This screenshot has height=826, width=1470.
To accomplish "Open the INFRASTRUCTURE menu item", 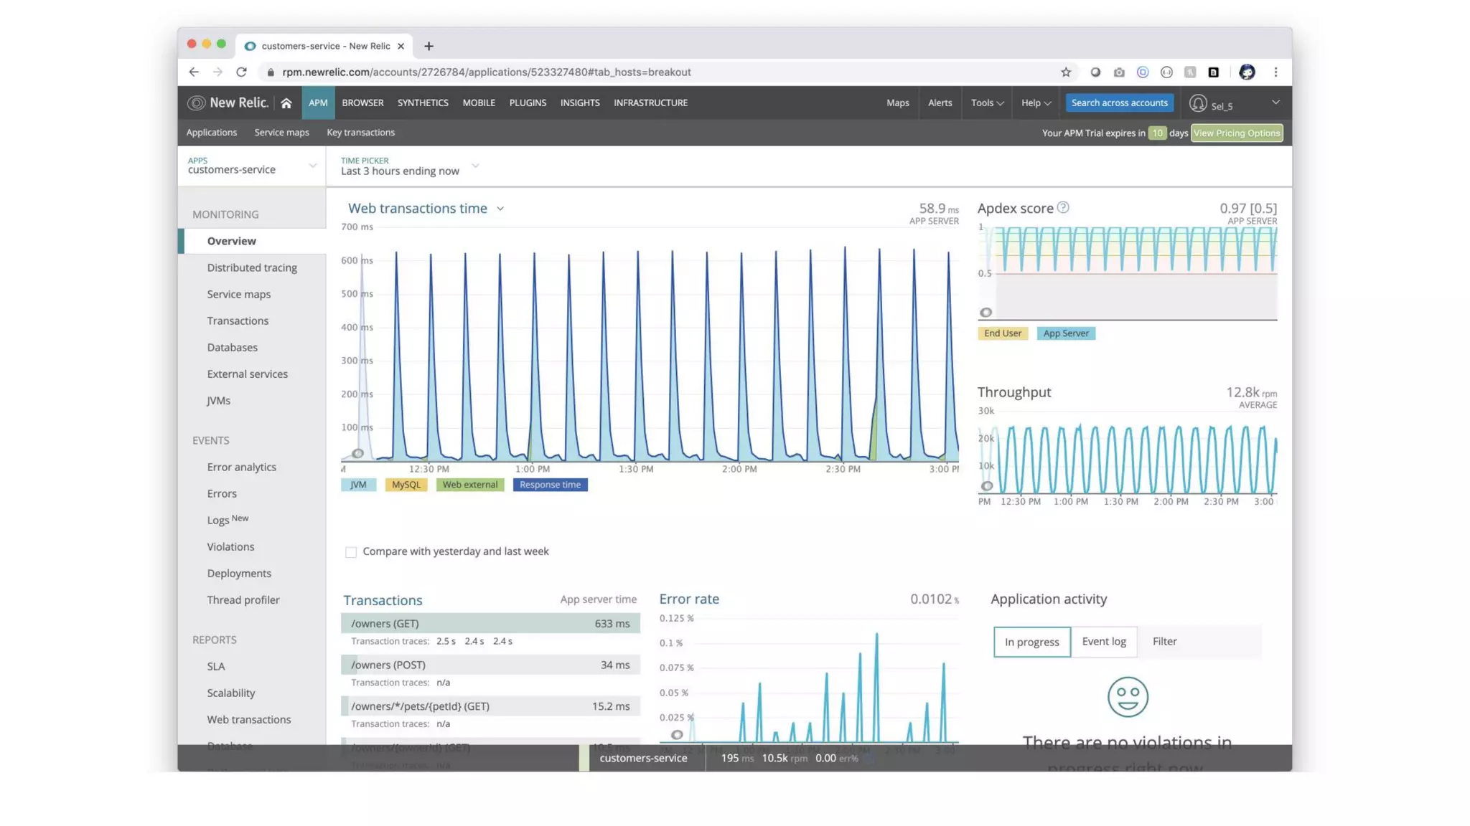I will point(650,103).
